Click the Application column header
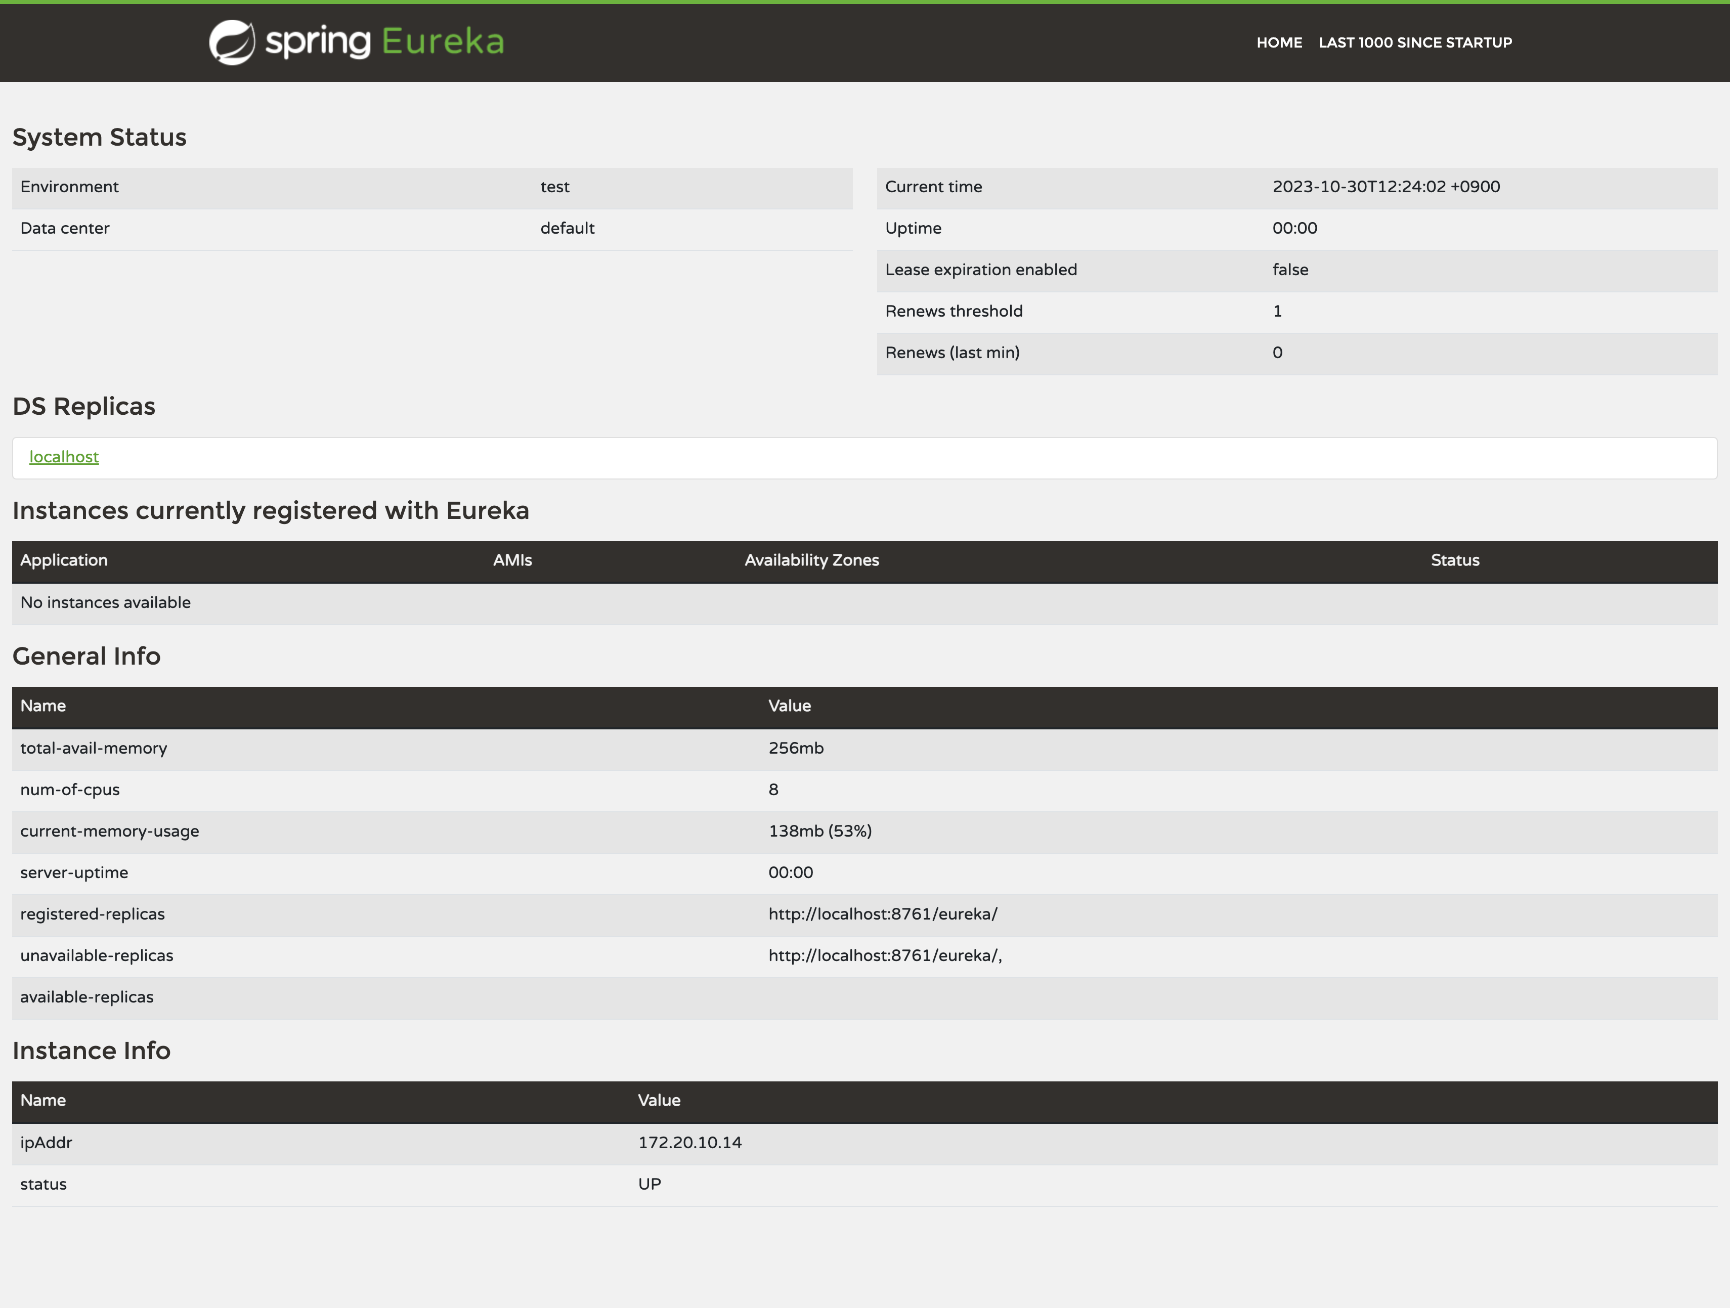 64,560
